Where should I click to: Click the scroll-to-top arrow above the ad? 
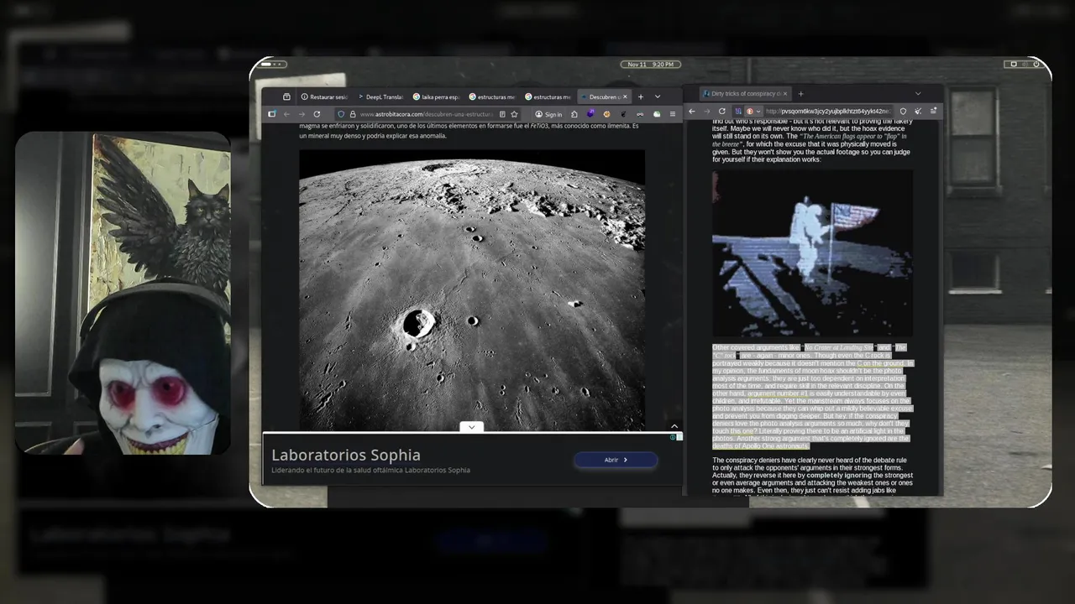[x=674, y=426]
